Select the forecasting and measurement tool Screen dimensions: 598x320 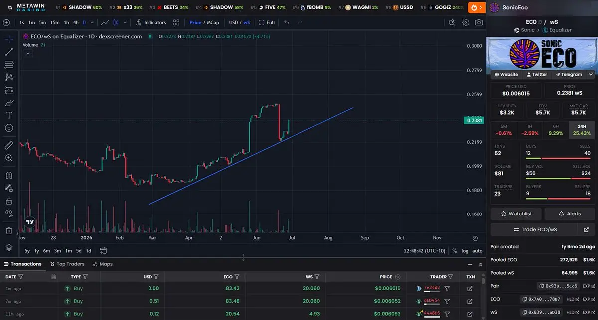tap(9, 90)
